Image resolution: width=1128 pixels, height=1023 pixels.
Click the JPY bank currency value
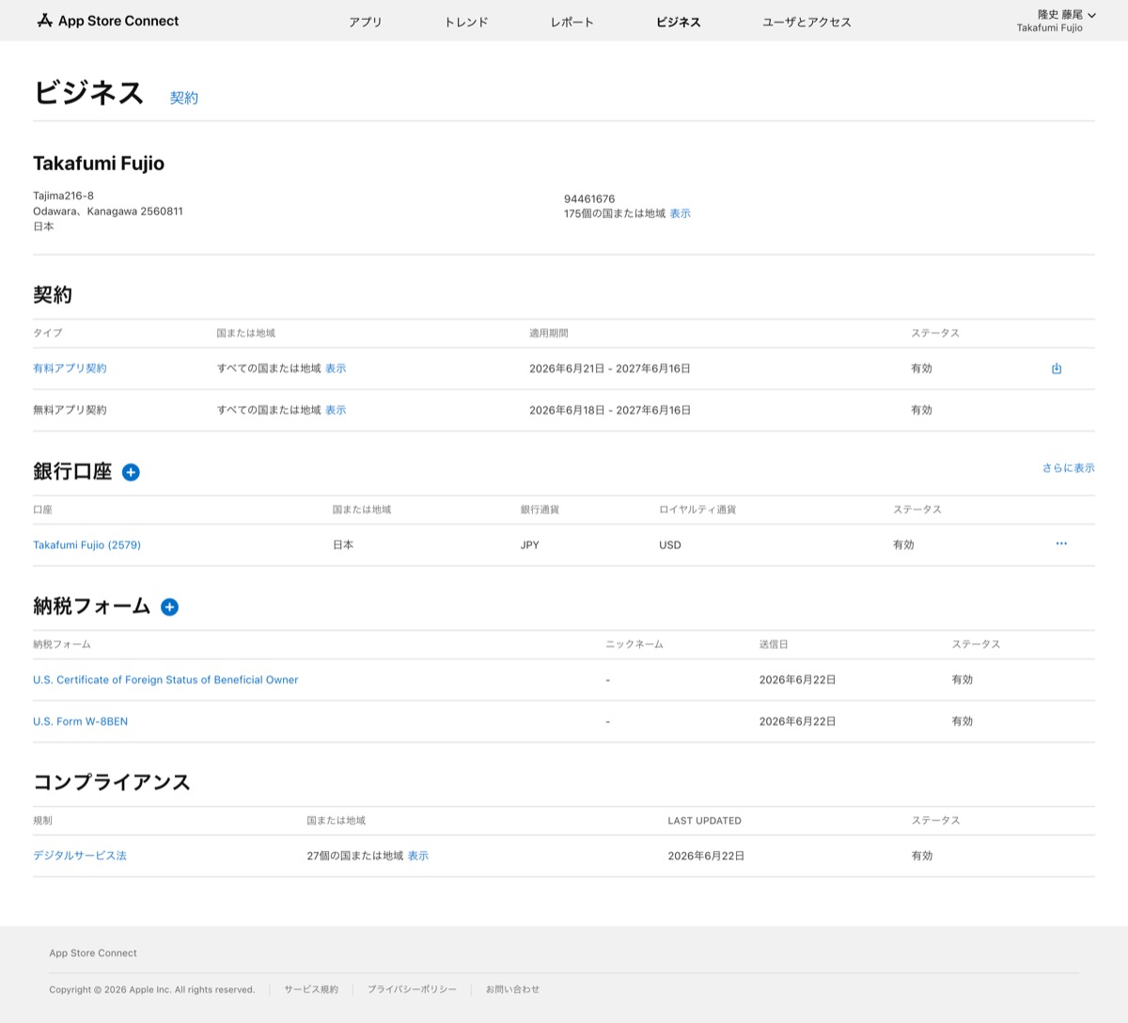[x=530, y=545]
